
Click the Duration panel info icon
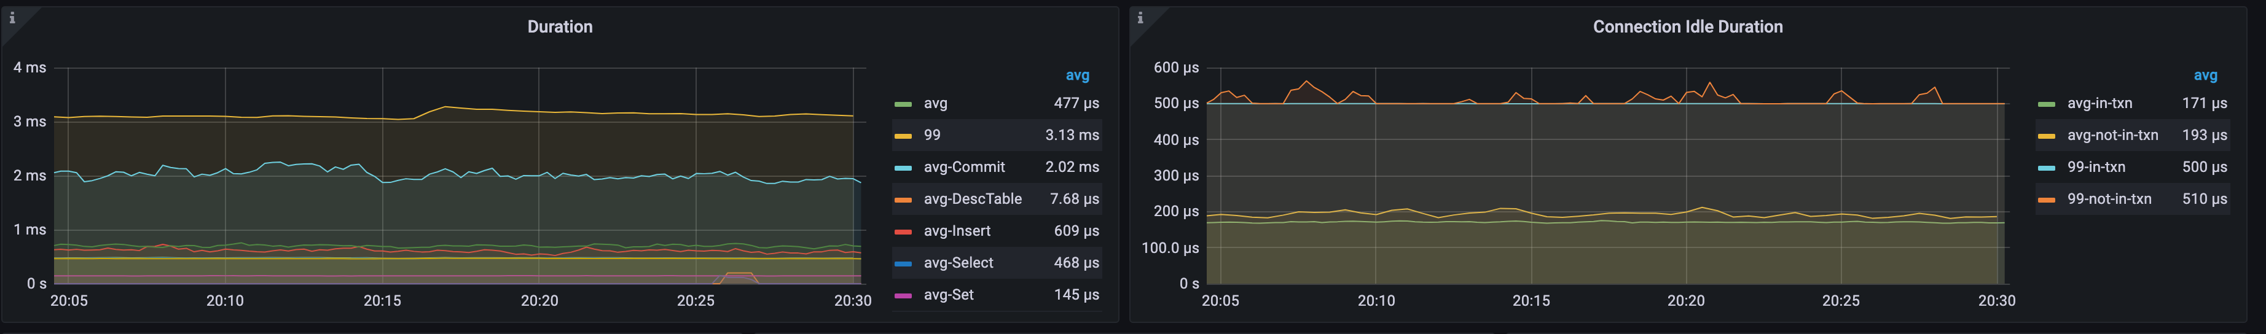pyautogui.click(x=12, y=18)
